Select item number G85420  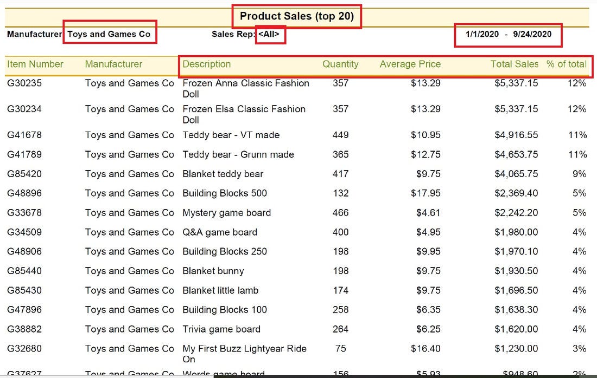click(24, 174)
